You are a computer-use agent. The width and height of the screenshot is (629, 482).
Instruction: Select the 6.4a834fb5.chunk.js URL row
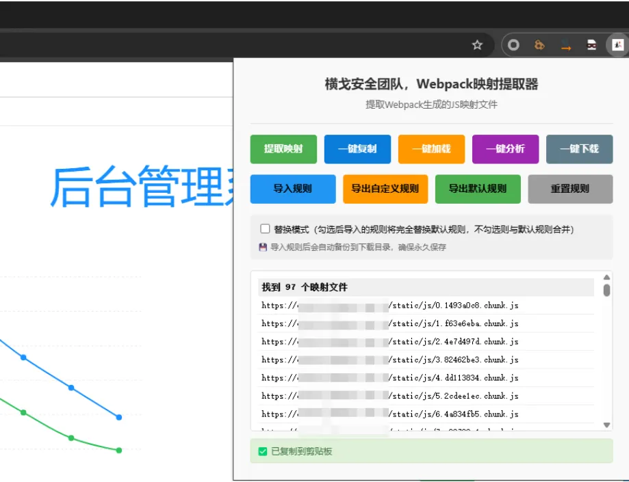[x=426, y=414]
